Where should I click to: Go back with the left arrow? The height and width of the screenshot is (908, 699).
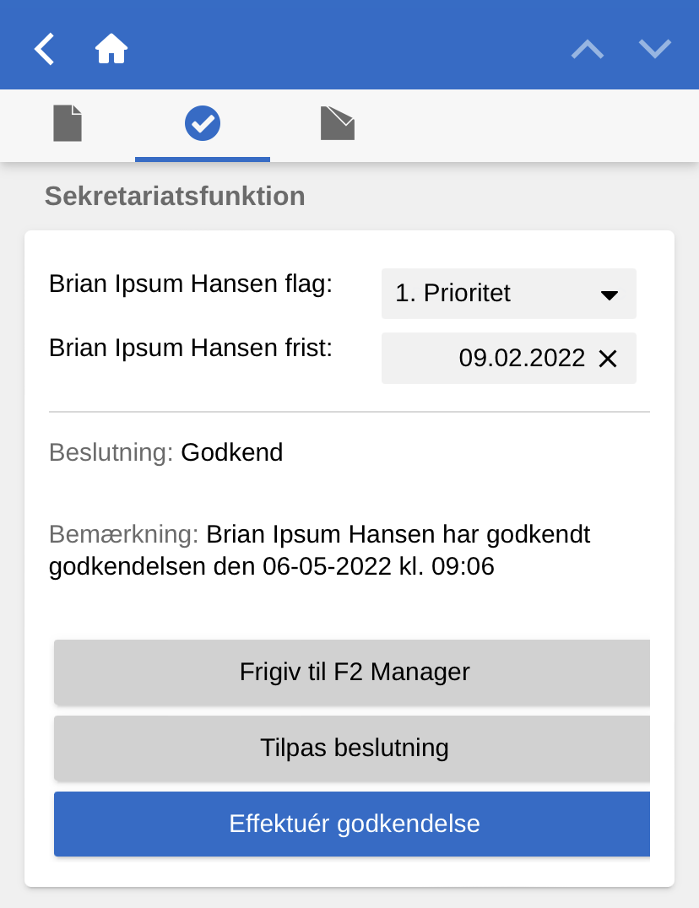coord(45,49)
